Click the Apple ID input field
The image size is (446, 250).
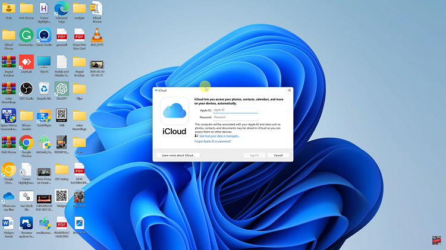coord(235,110)
